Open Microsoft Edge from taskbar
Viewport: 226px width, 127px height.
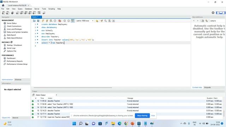[x=119, y=123]
